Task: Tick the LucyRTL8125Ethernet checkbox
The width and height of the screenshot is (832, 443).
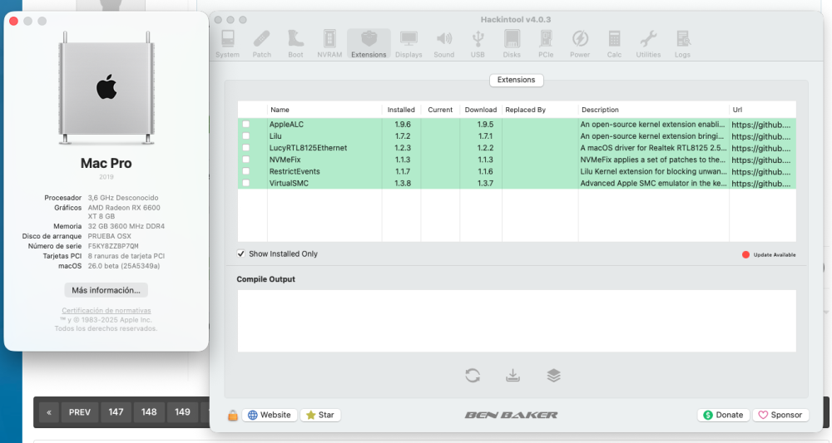Action: pos(245,148)
